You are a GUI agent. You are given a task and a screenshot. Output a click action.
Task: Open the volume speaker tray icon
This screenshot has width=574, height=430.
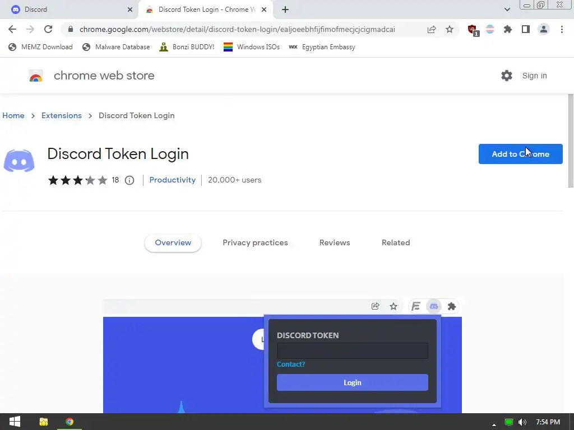(522, 422)
